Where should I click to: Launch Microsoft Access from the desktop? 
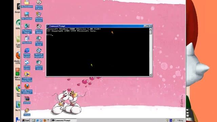pyautogui.click(x=39, y=17)
